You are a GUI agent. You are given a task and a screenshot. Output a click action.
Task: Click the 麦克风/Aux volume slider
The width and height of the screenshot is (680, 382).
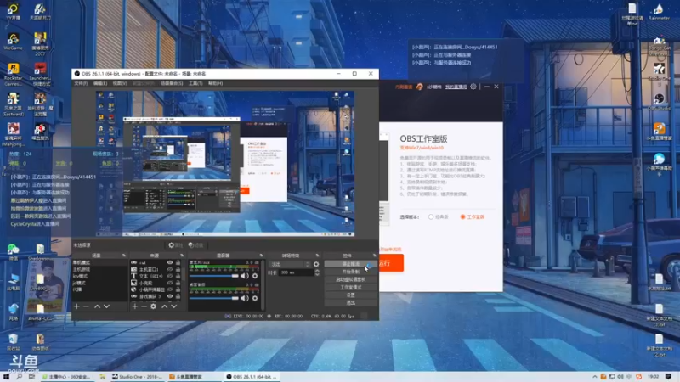coord(214,276)
